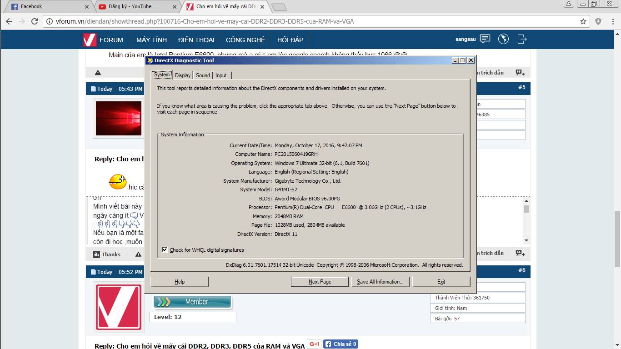Viewport: 621px width, 349px height.
Task: Click the signature box scroll up arrow
Action: coord(526,200)
